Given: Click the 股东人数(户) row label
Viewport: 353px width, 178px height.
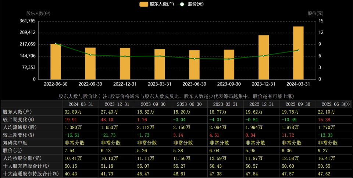Looking at the screenshot, I should [17, 112].
